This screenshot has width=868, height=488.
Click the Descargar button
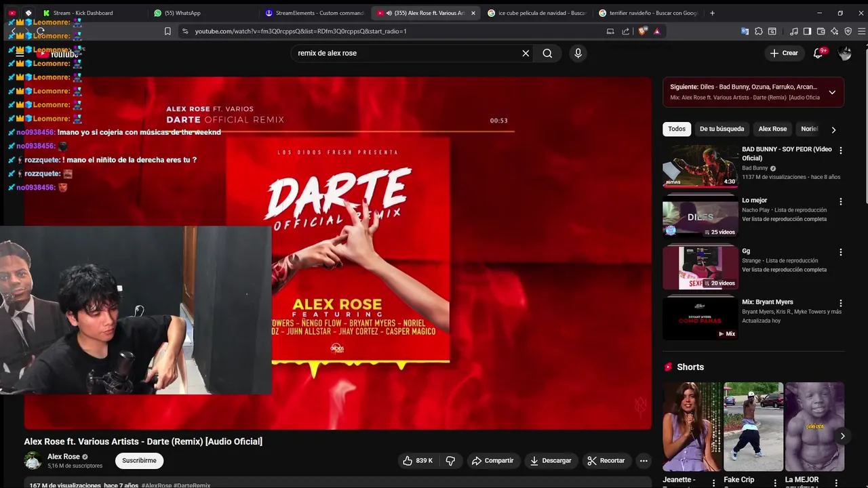[x=551, y=461]
